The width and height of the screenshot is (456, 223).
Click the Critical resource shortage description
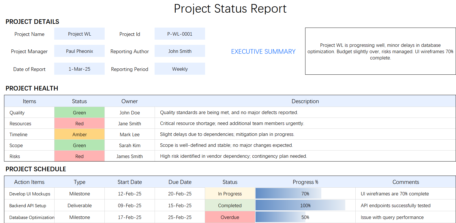tap(305, 123)
